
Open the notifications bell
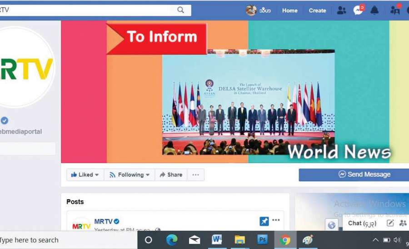click(x=374, y=10)
